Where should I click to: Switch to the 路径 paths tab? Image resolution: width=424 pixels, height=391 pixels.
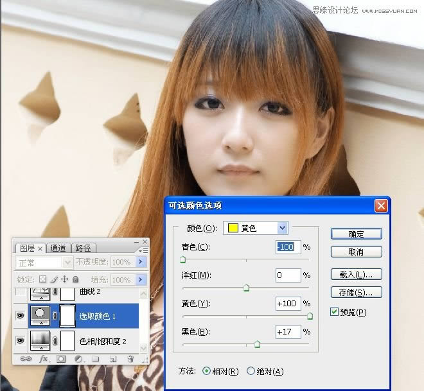[82, 248]
